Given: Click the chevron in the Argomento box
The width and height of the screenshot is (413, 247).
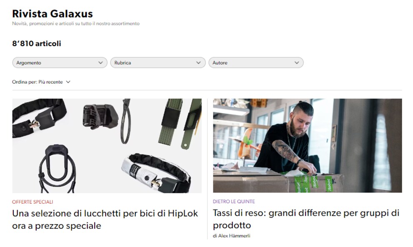Looking at the screenshot, I should pyautogui.click(x=100, y=63).
